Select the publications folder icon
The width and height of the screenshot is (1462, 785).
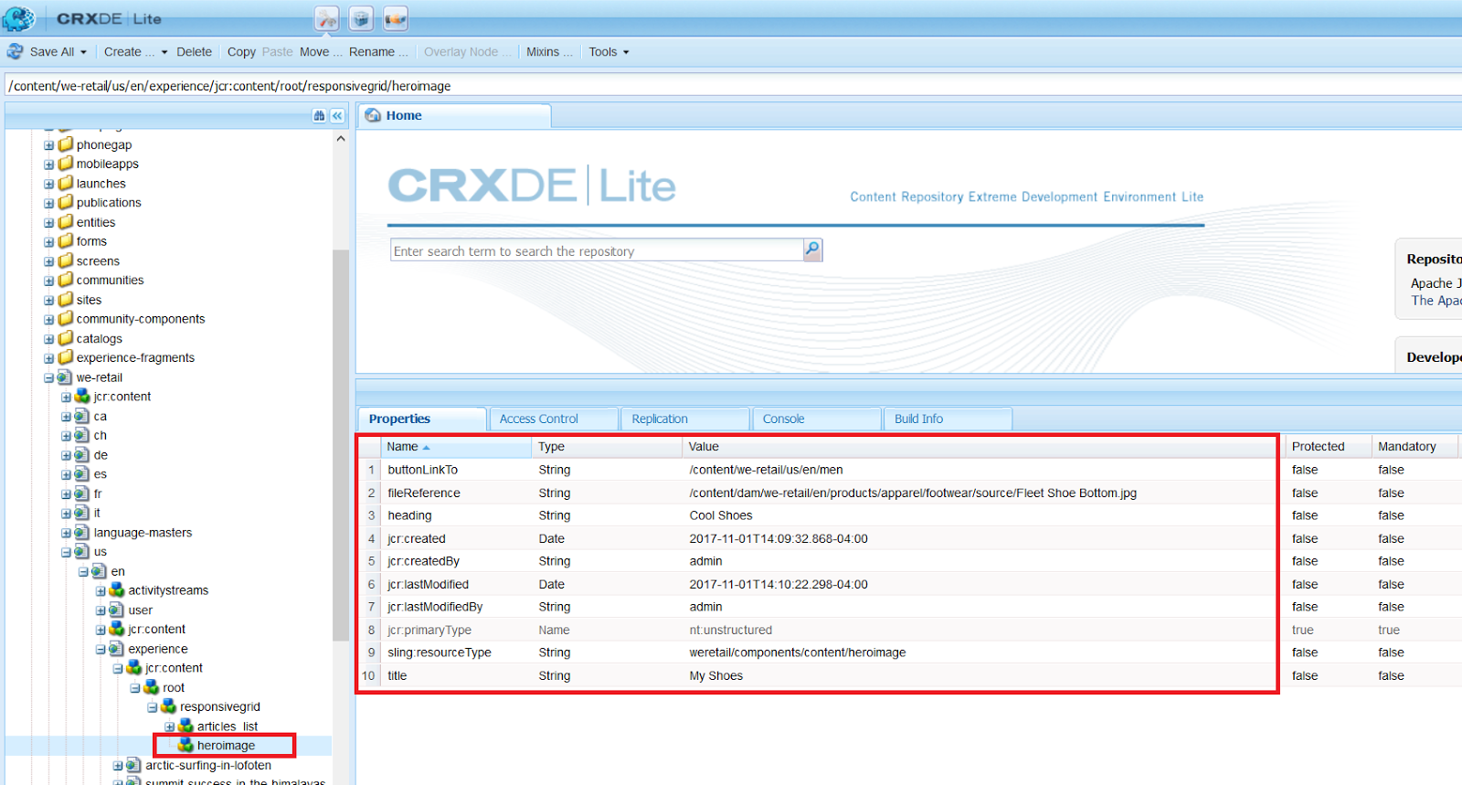[66, 202]
